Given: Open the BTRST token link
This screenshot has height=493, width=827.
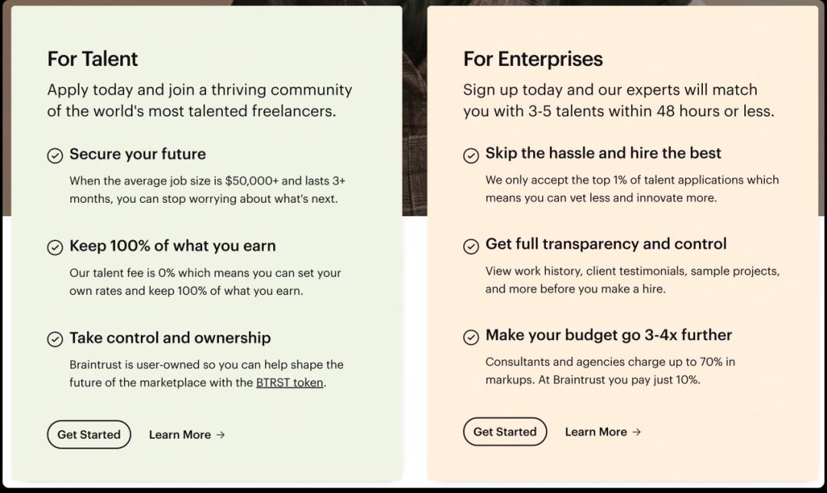Looking at the screenshot, I should coord(289,383).
